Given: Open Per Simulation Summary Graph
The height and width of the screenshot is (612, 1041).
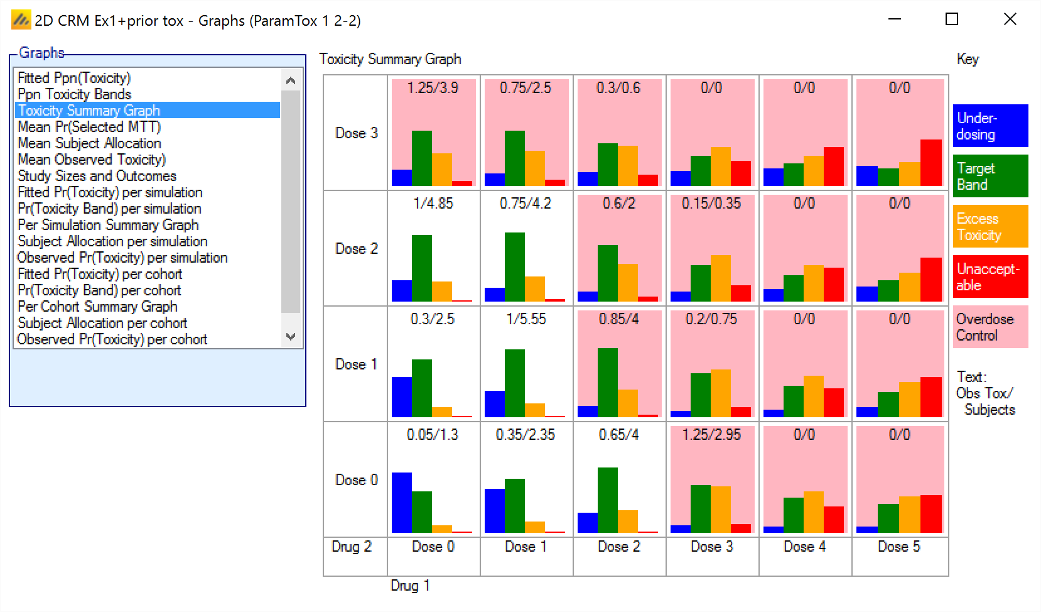Looking at the screenshot, I should click(108, 225).
